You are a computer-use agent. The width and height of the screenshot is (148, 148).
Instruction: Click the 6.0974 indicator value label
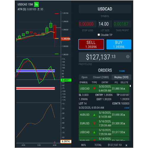[x=66, y=141]
